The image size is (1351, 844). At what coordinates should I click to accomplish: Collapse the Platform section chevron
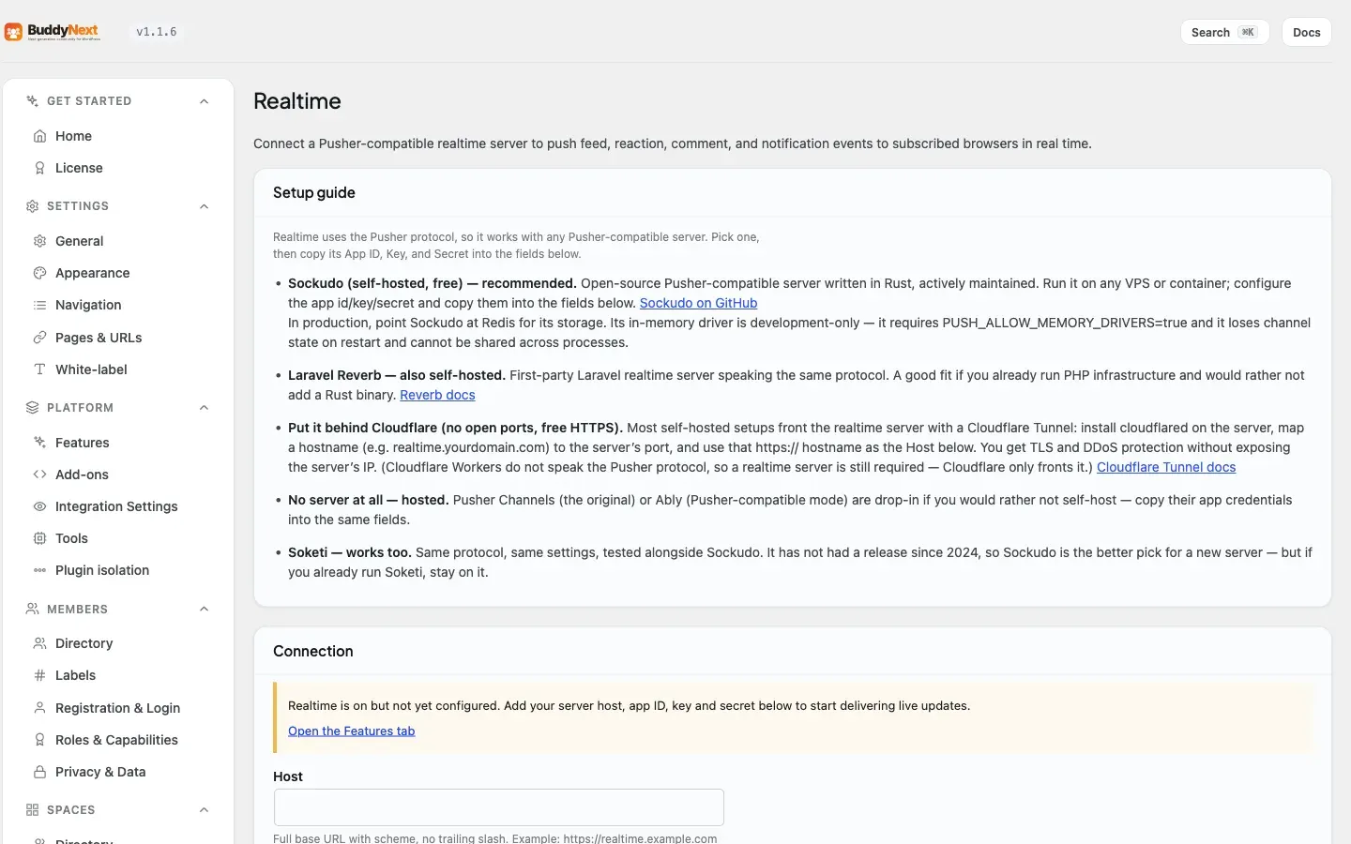204,408
